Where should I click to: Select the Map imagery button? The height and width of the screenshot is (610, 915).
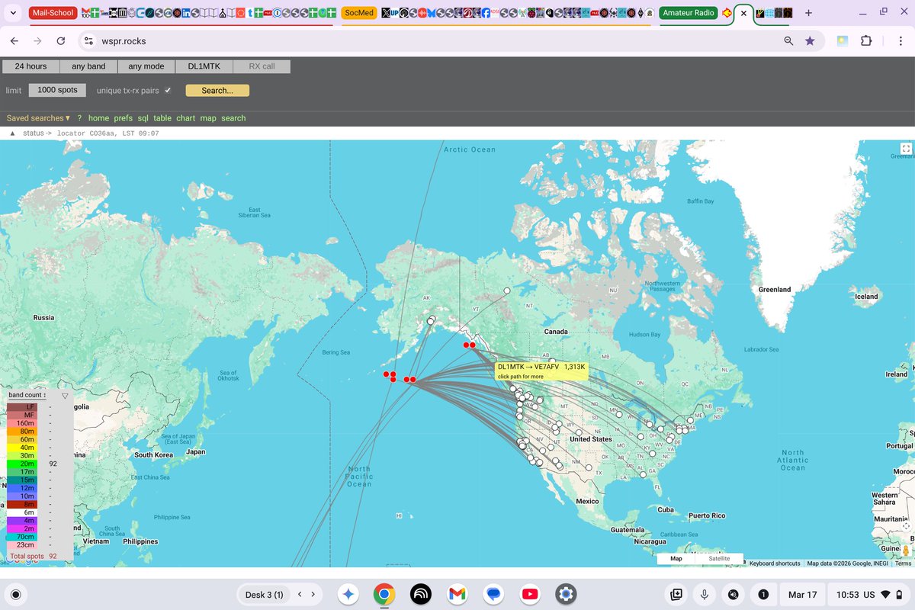(676, 558)
